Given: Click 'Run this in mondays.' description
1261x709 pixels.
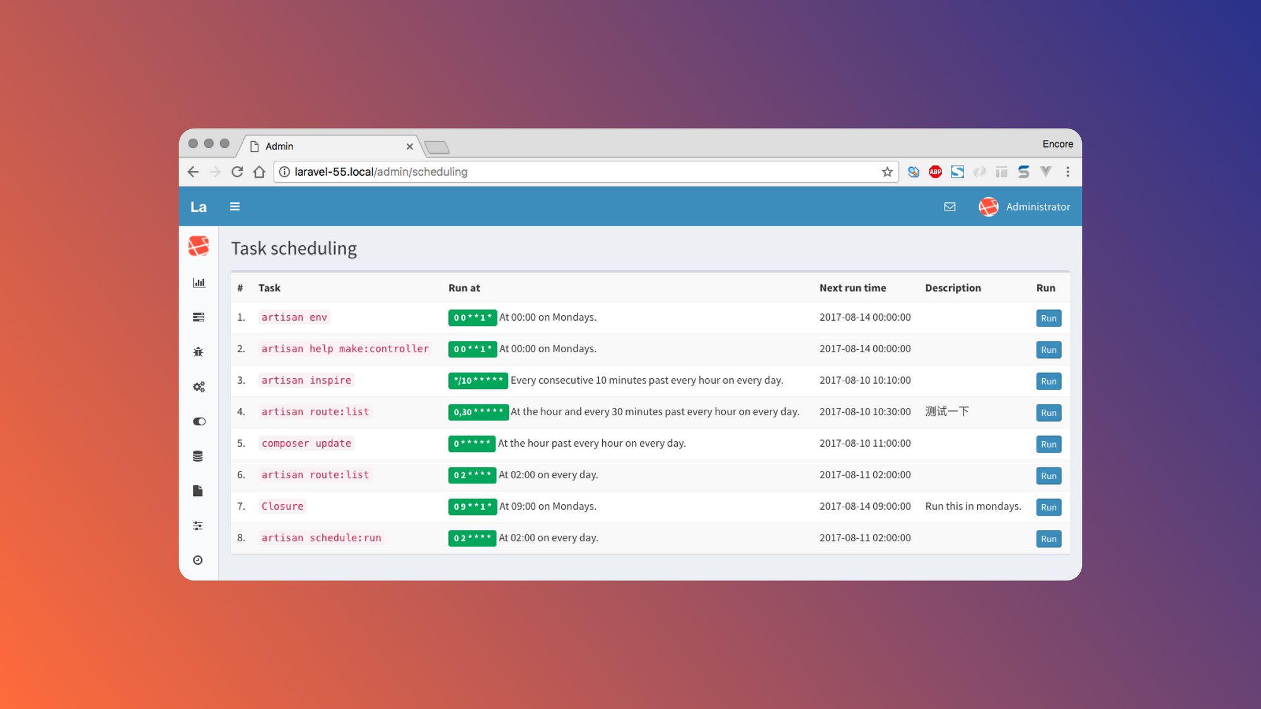Looking at the screenshot, I should [973, 506].
